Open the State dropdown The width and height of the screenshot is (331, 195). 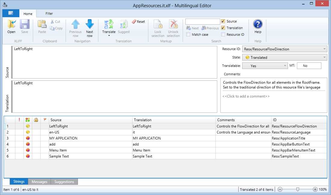[324, 57]
